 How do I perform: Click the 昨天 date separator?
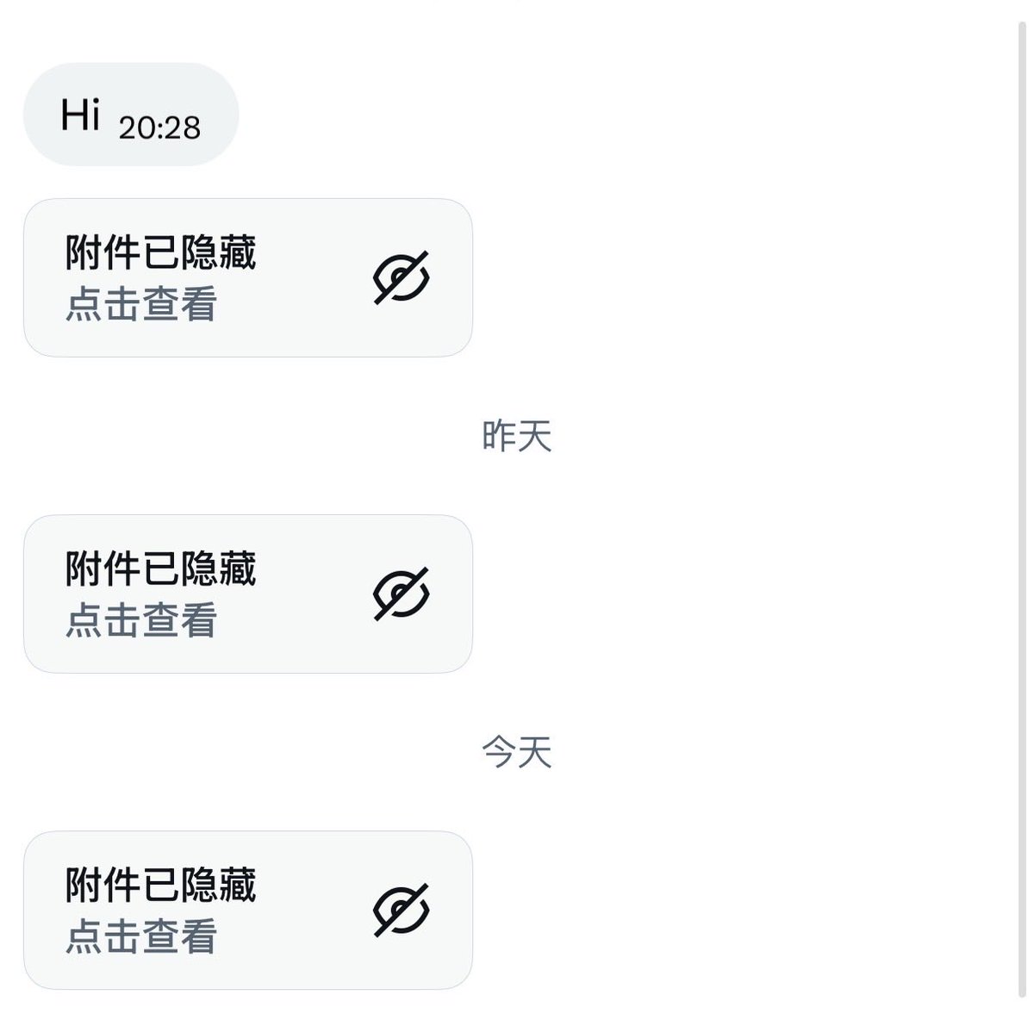pos(516,436)
